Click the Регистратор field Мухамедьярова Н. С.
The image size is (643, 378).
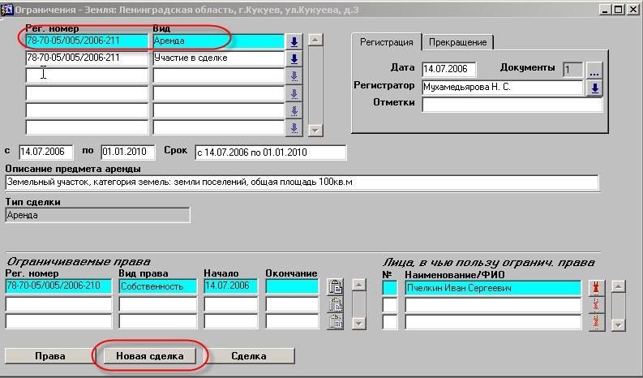click(x=502, y=87)
